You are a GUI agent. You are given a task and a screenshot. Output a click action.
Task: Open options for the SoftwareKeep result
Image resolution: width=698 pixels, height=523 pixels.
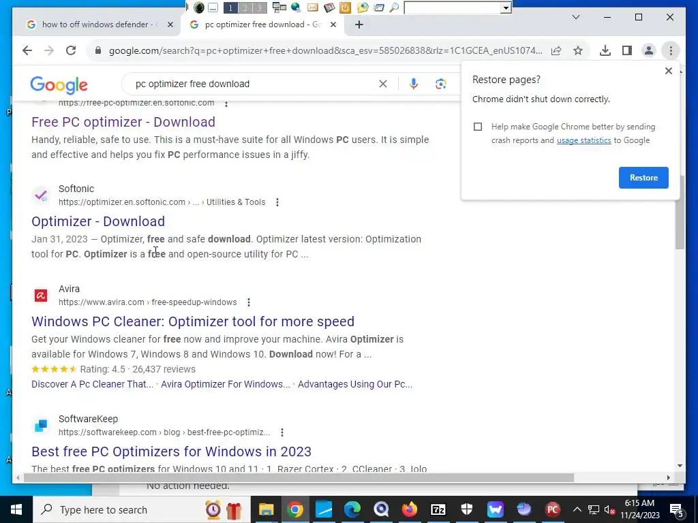pos(282,432)
